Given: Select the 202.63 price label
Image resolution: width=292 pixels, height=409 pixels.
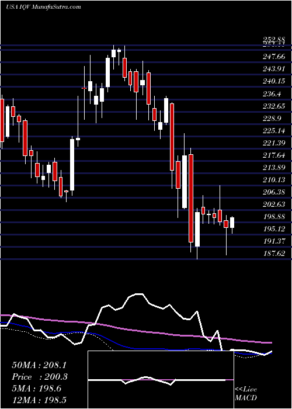Looking at the screenshot, I should (274, 204).
